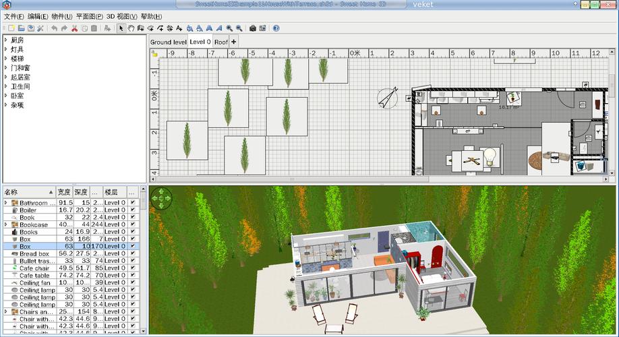
Task: Select the Cafe table row in list
Action: tap(34, 275)
